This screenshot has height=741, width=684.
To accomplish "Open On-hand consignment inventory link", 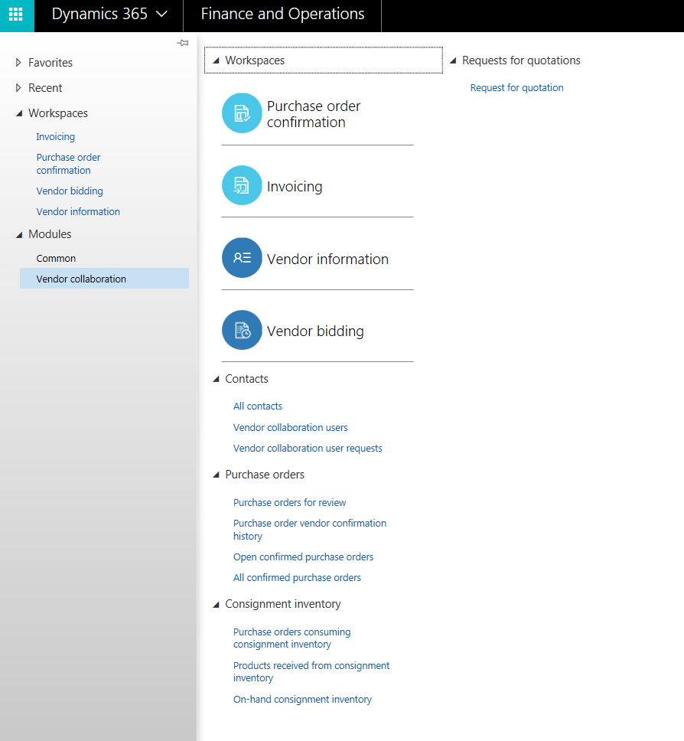I will click(302, 700).
